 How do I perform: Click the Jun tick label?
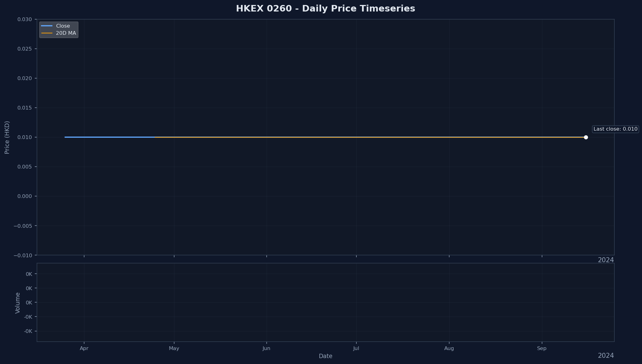266,348
